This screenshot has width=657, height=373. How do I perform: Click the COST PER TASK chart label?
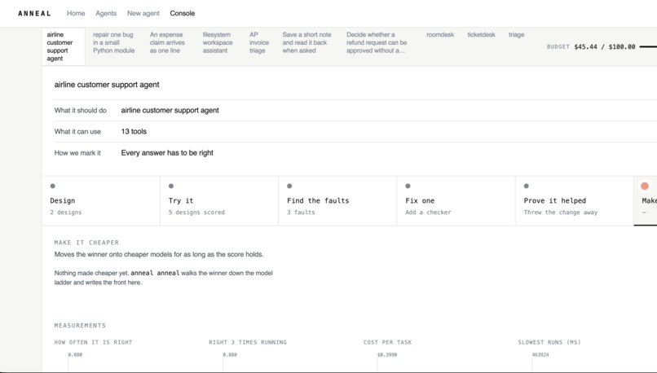coord(387,342)
